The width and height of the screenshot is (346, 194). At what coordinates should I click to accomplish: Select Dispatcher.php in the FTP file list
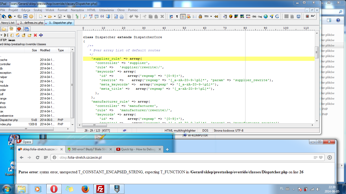(x=9, y=120)
